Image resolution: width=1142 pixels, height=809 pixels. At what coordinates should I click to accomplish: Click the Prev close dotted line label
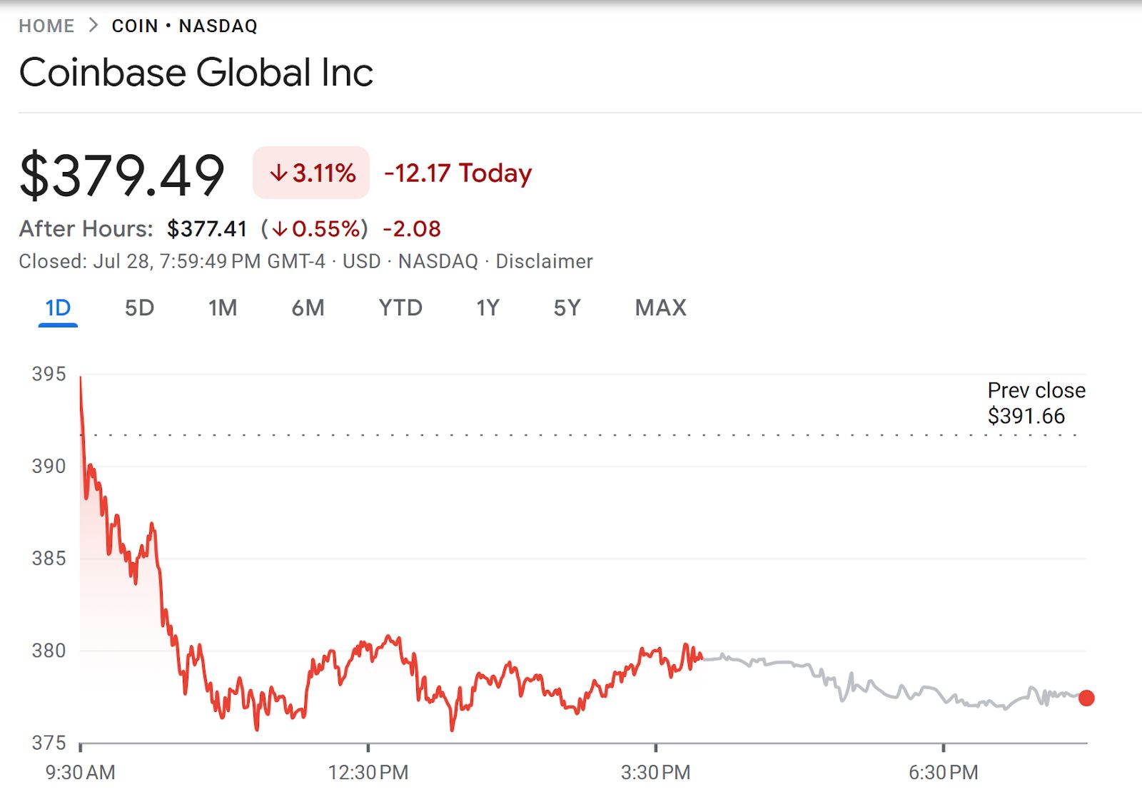1035,403
